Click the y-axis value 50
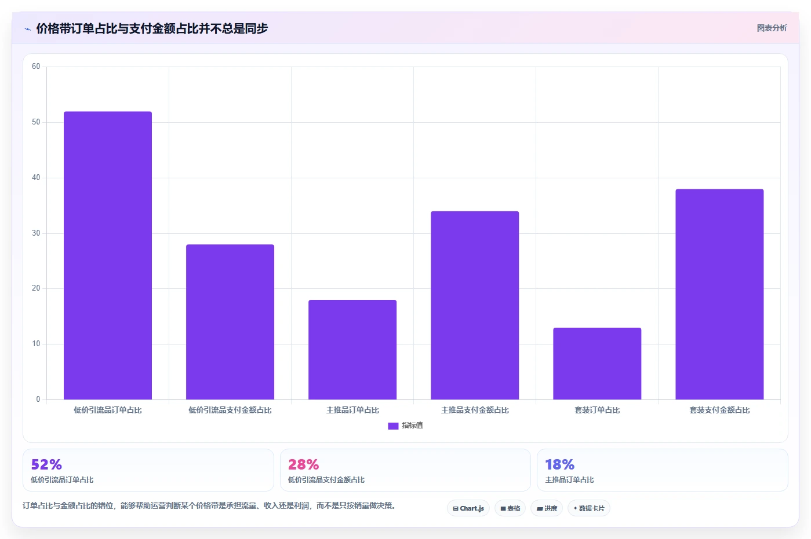Image resolution: width=811 pixels, height=539 pixels. point(36,122)
